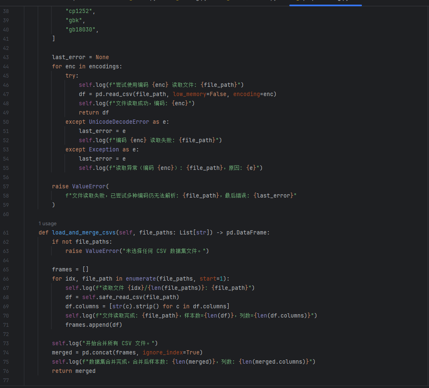Click the "数据集合并完成" log message on line 75

point(108,362)
